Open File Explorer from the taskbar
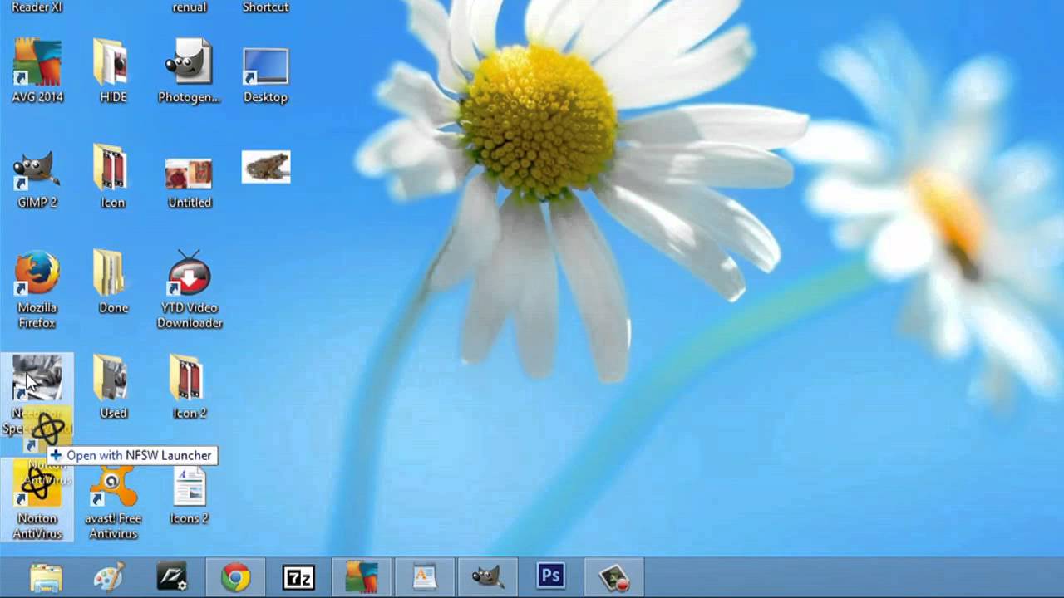The height and width of the screenshot is (598, 1064). pos(46,575)
